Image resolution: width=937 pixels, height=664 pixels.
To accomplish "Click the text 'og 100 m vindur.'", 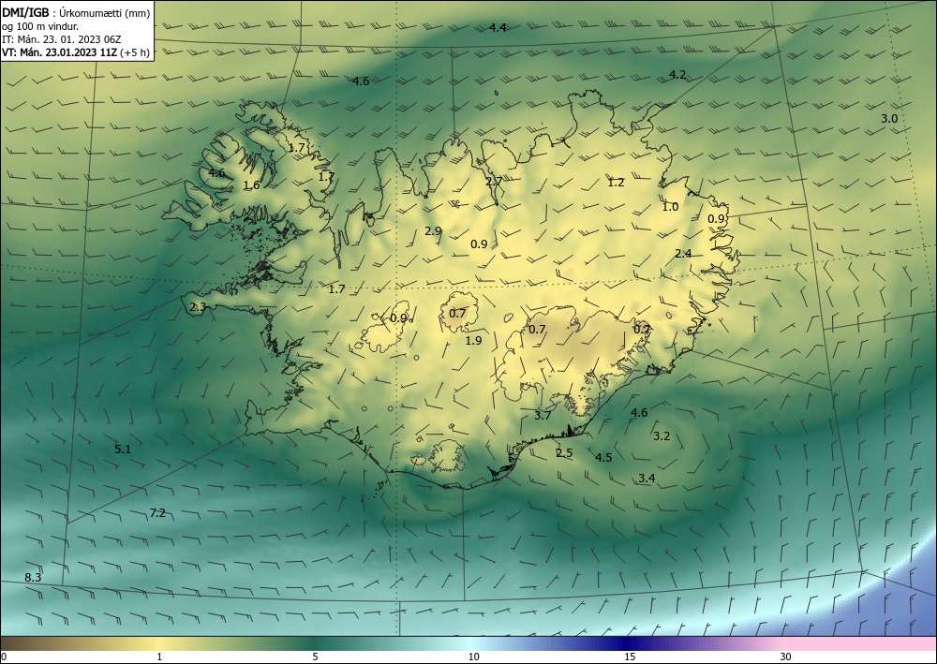I will [x=40, y=26].
